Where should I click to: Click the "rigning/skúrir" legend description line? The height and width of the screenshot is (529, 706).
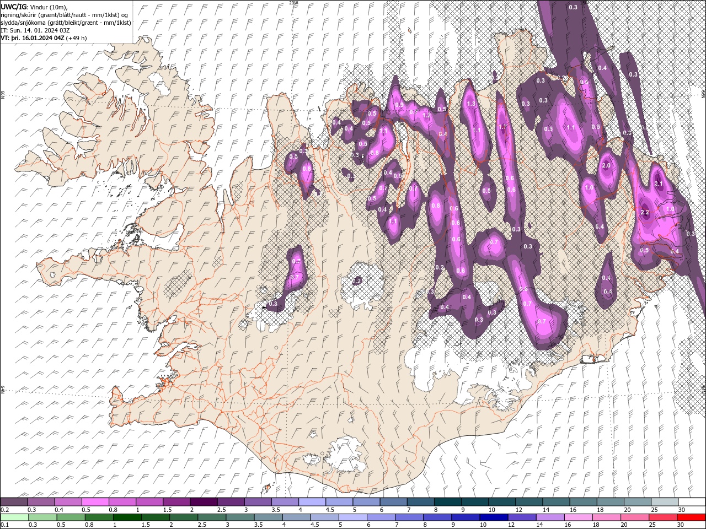point(64,14)
